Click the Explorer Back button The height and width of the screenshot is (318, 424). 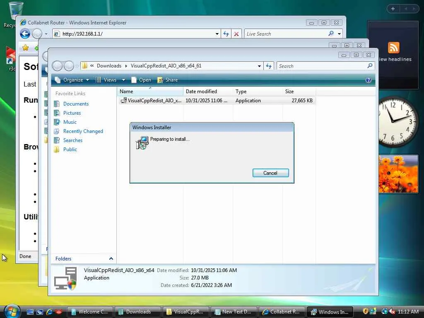[57, 66]
